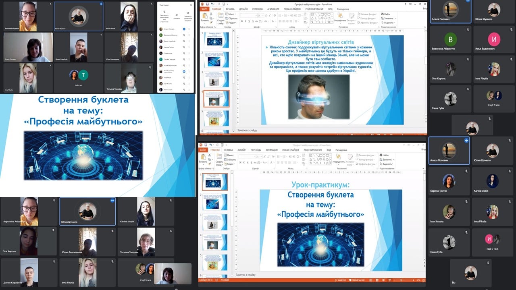Adjust zoom slider in lower PowerPoint status bar

[x=402, y=280]
